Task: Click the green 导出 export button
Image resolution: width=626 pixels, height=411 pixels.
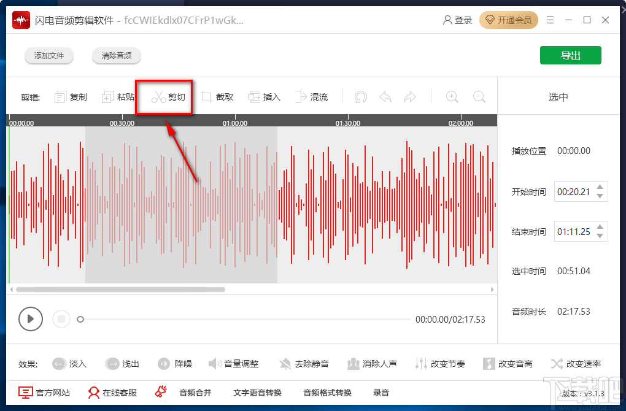Action: coord(570,55)
